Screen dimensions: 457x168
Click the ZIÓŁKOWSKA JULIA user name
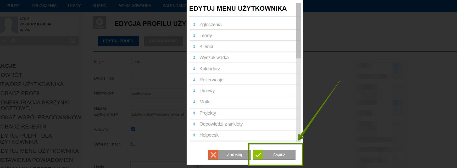click(x=36, y=24)
